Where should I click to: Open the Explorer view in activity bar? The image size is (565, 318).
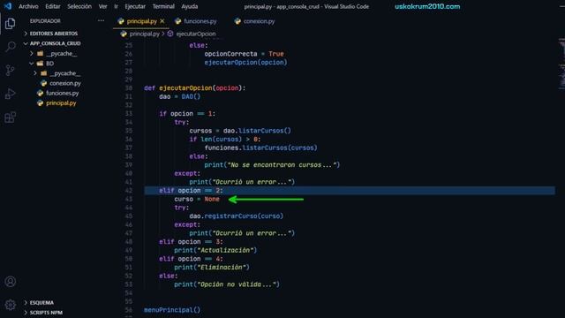[x=10, y=24]
